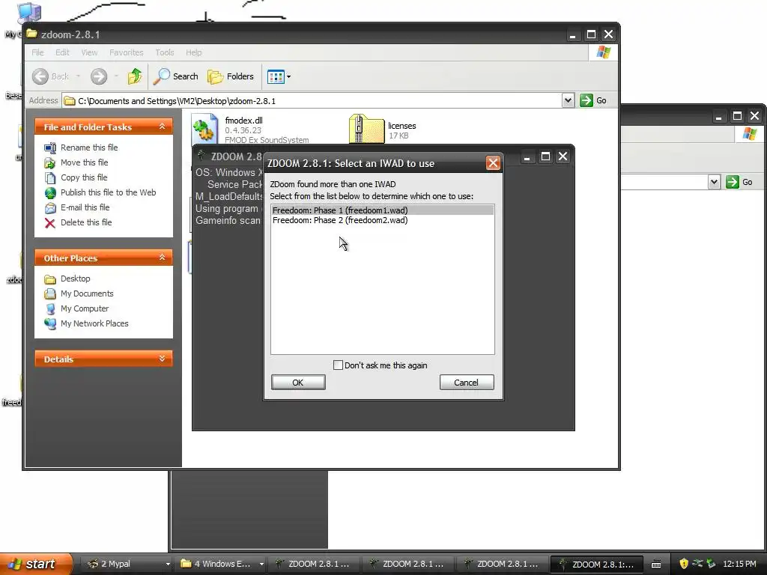
Task: Enable Don't ask me this again checkbox
Action: pos(338,365)
